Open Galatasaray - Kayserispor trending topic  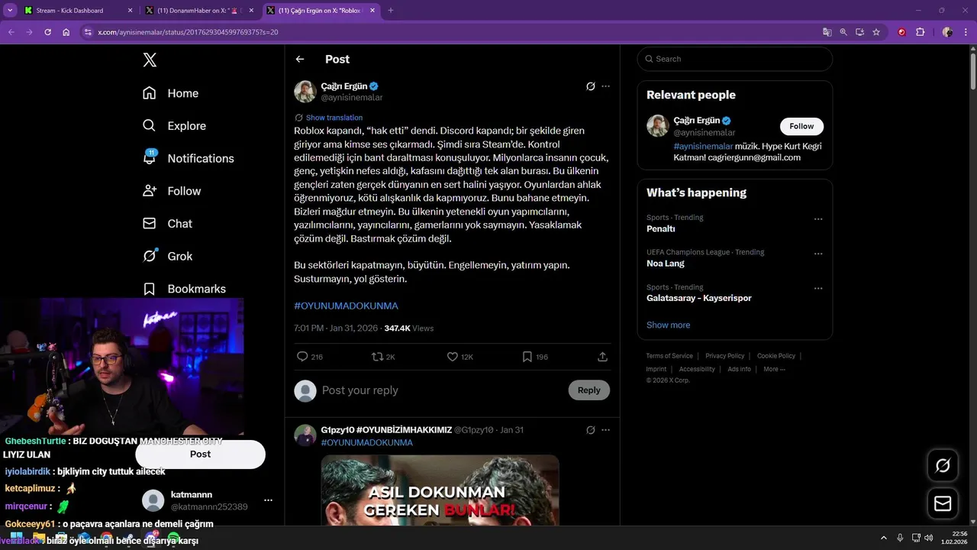(x=699, y=298)
